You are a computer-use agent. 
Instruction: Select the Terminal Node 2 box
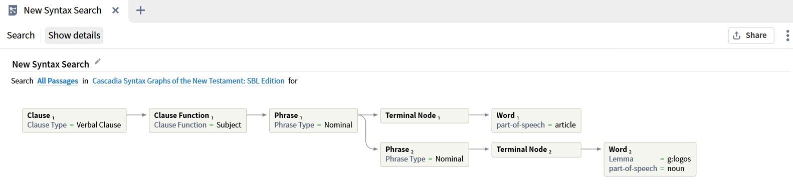(x=536, y=150)
